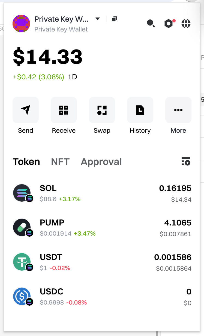Viewport: 204px width, 336px height.
Task: Open the Receive QR code icon
Action: pyautogui.click(x=64, y=110)
